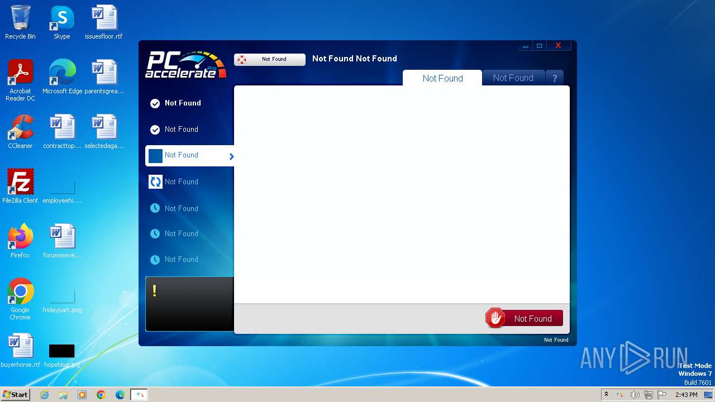The height and width of the screenshot is (402, 715).
Task: Select the issuesfloor.rtf desktop file
Action: pos(104,23)
